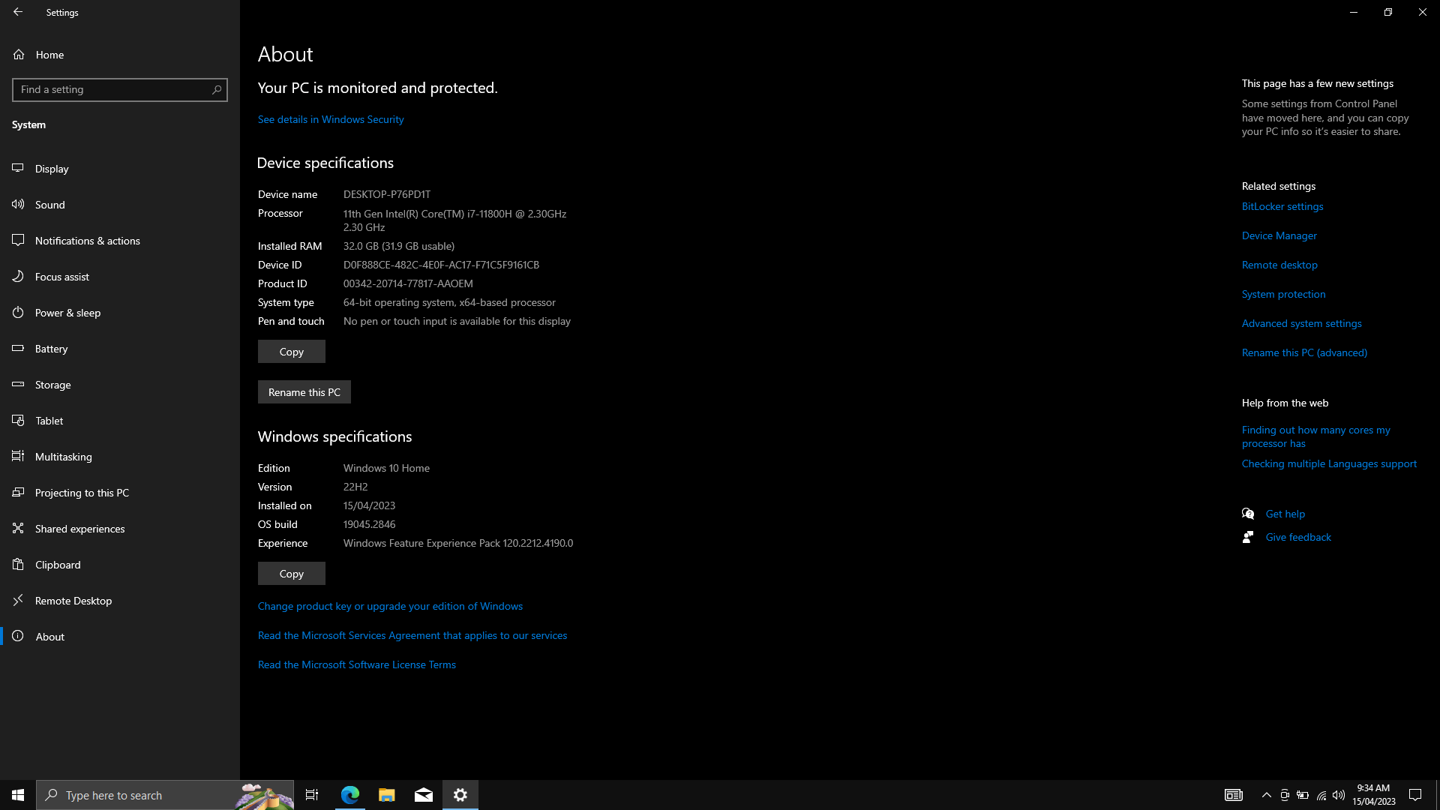Open Change product key or upgrade link

pyautogui.click(x=390, y=606)
